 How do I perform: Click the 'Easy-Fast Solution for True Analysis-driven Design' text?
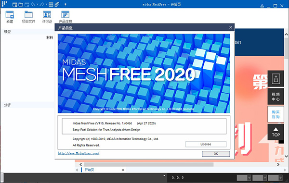tap(106, 130)
